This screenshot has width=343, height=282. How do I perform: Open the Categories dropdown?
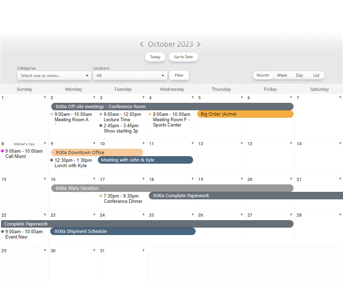coord(54,76)
